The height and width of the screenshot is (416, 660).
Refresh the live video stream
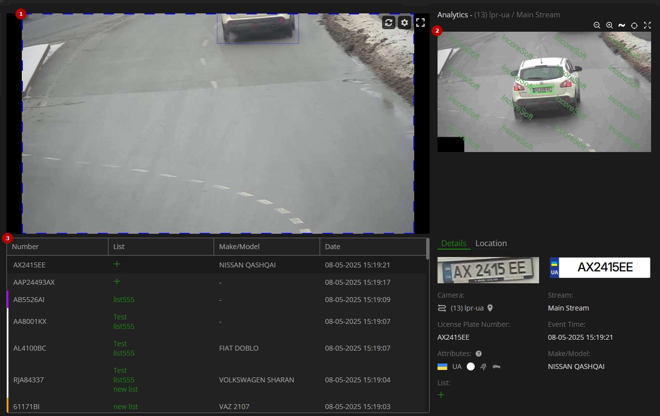tap(389, 22)
